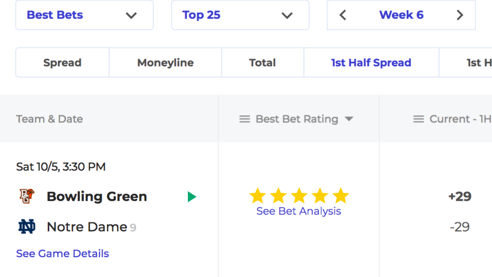Click the Current 1H column menu icon
The height and width of the screenshot is (277, 492).
pos(419,119)
